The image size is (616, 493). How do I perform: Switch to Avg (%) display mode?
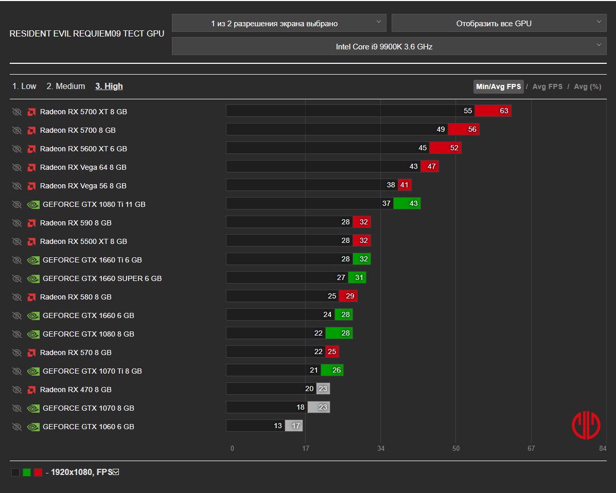[x=587, y=86]
